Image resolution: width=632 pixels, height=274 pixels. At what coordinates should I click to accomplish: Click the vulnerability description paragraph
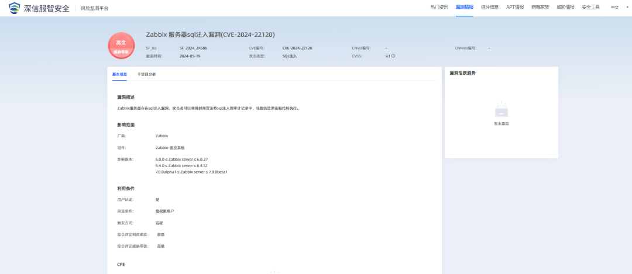point(208,108)
